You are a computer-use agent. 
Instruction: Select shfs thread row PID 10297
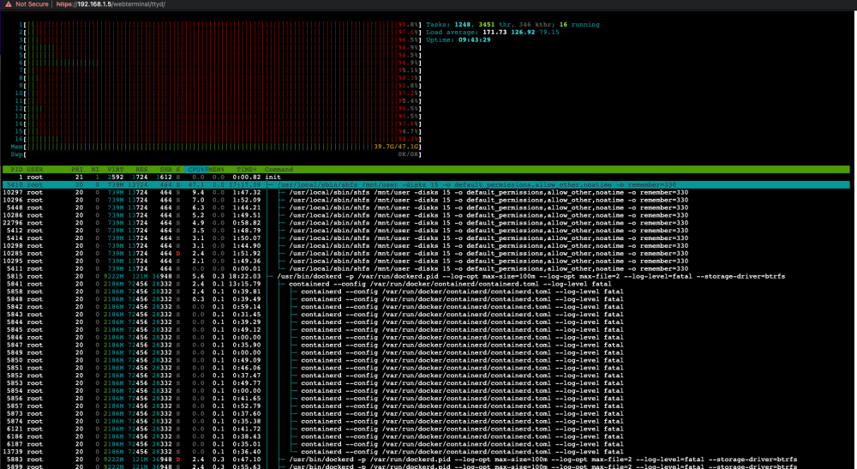[x=426, y=192]
